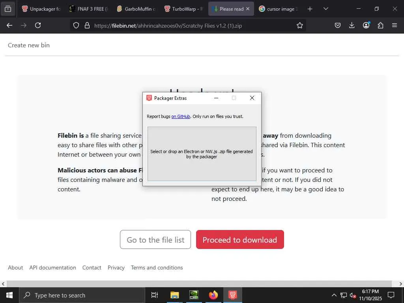Open the on GitHub link in Packager Extras
This screenshot has width=404, height=303.
[x=181, y=116]
